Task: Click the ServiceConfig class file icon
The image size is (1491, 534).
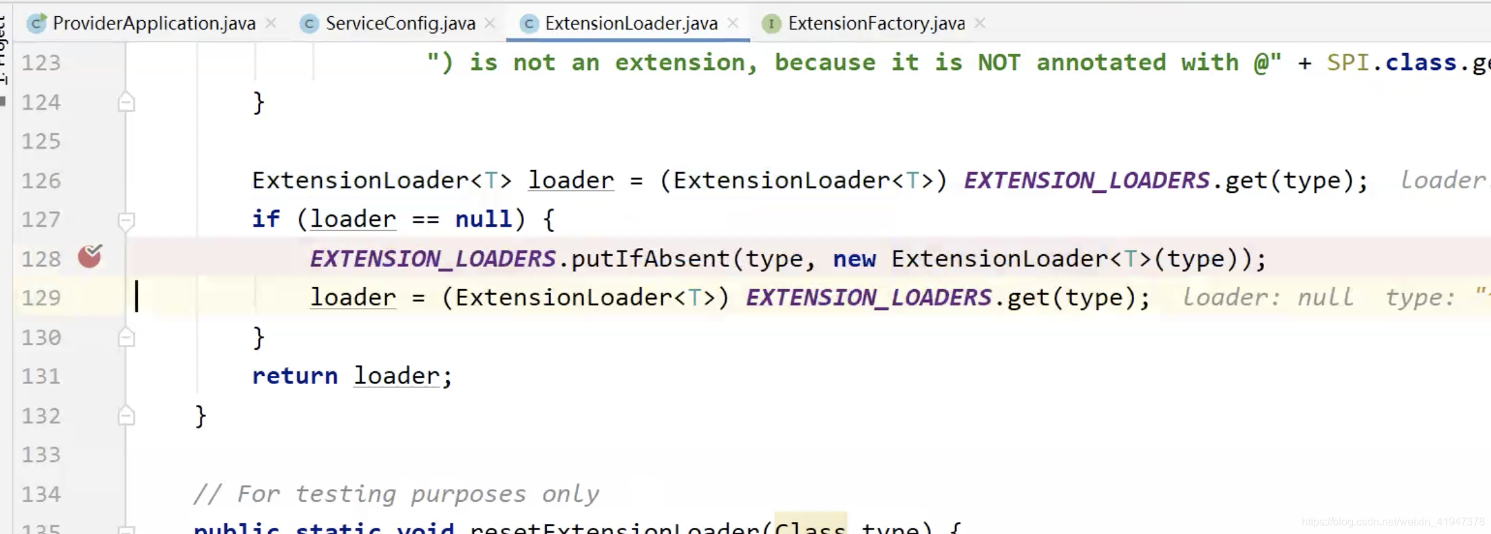Action: [309, 24]
